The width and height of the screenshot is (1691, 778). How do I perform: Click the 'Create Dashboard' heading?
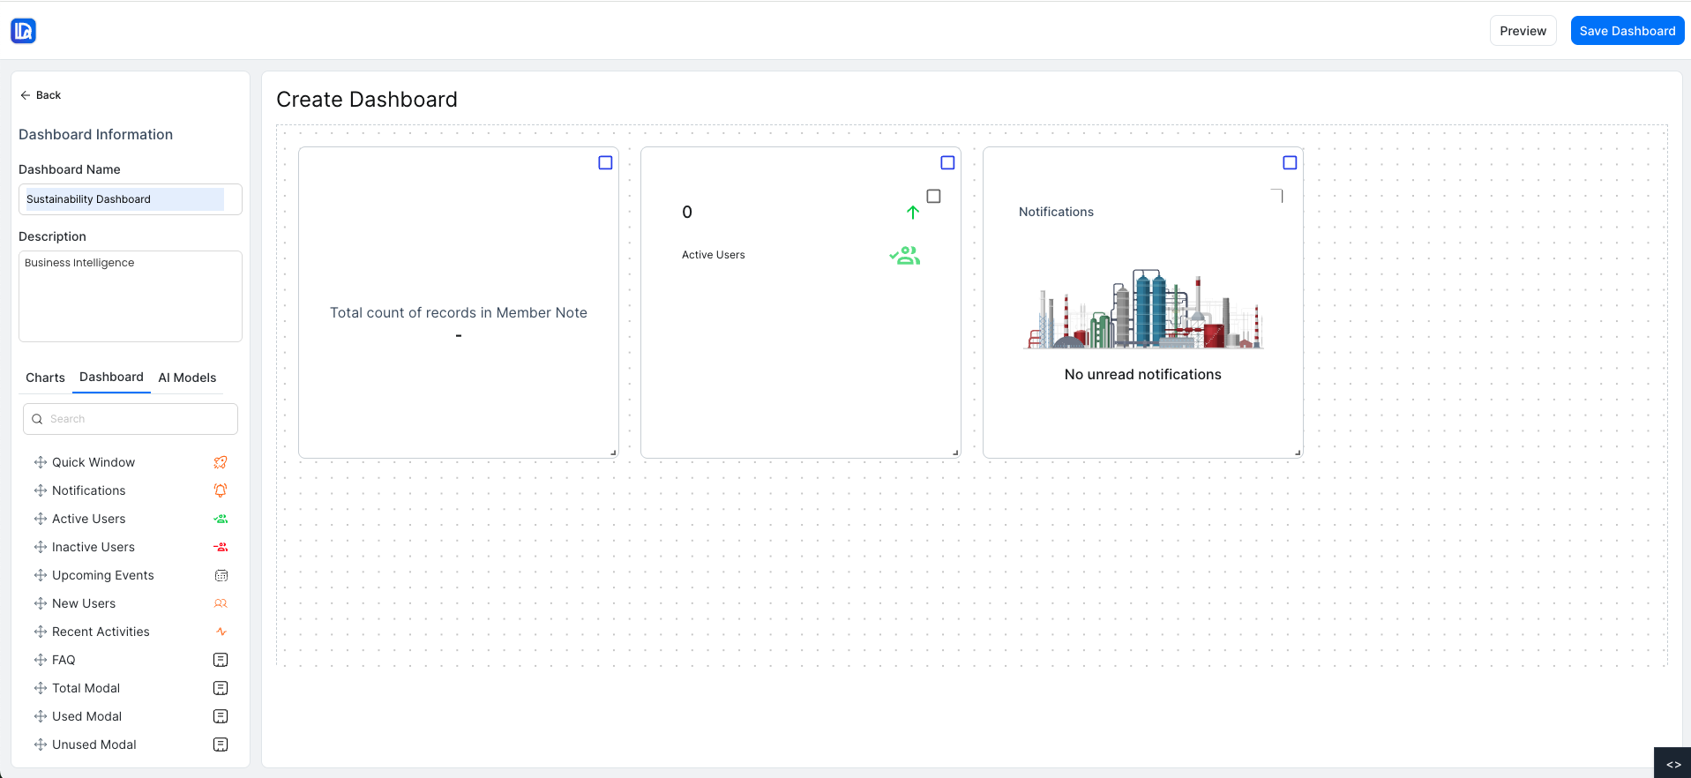point(367,100)
